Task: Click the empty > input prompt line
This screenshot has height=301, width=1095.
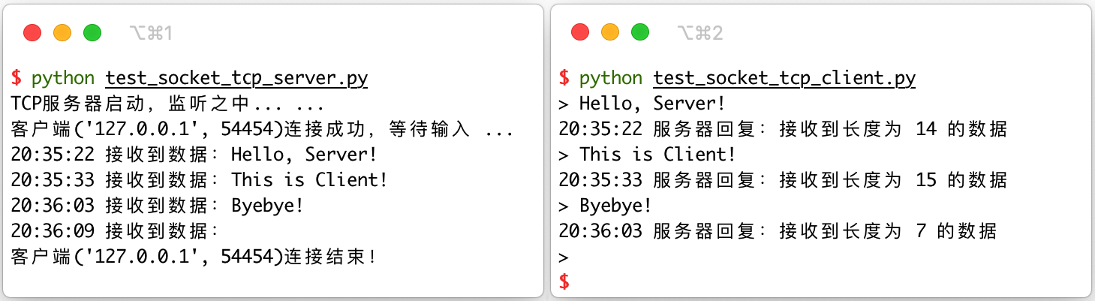Action: click(x=564, y=257)
